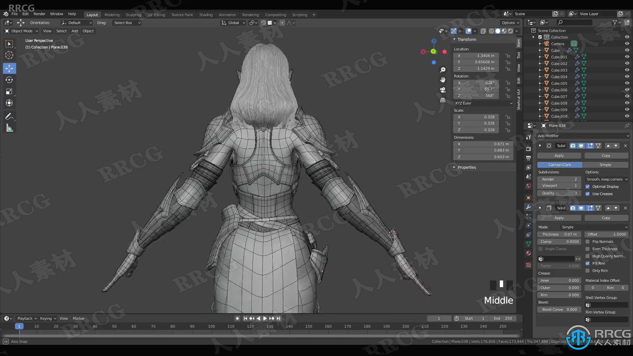
Task: Open the World properties tab
Action: 528,186
